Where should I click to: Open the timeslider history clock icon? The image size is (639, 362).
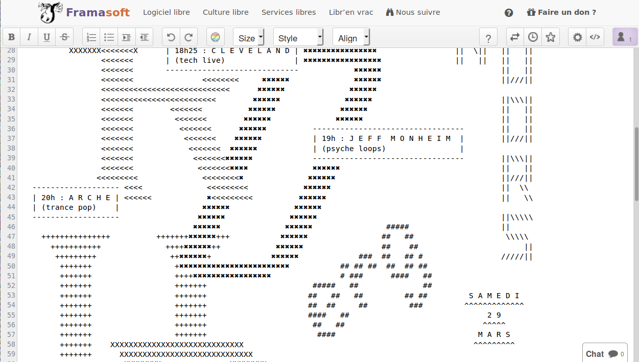coord(533,37)
